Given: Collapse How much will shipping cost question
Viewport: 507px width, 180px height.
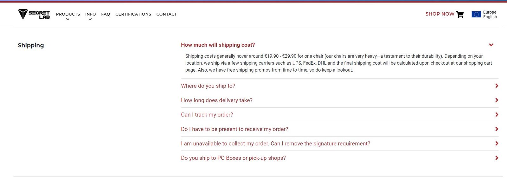Looking at the screenshot, I should [x=218, y=45].
